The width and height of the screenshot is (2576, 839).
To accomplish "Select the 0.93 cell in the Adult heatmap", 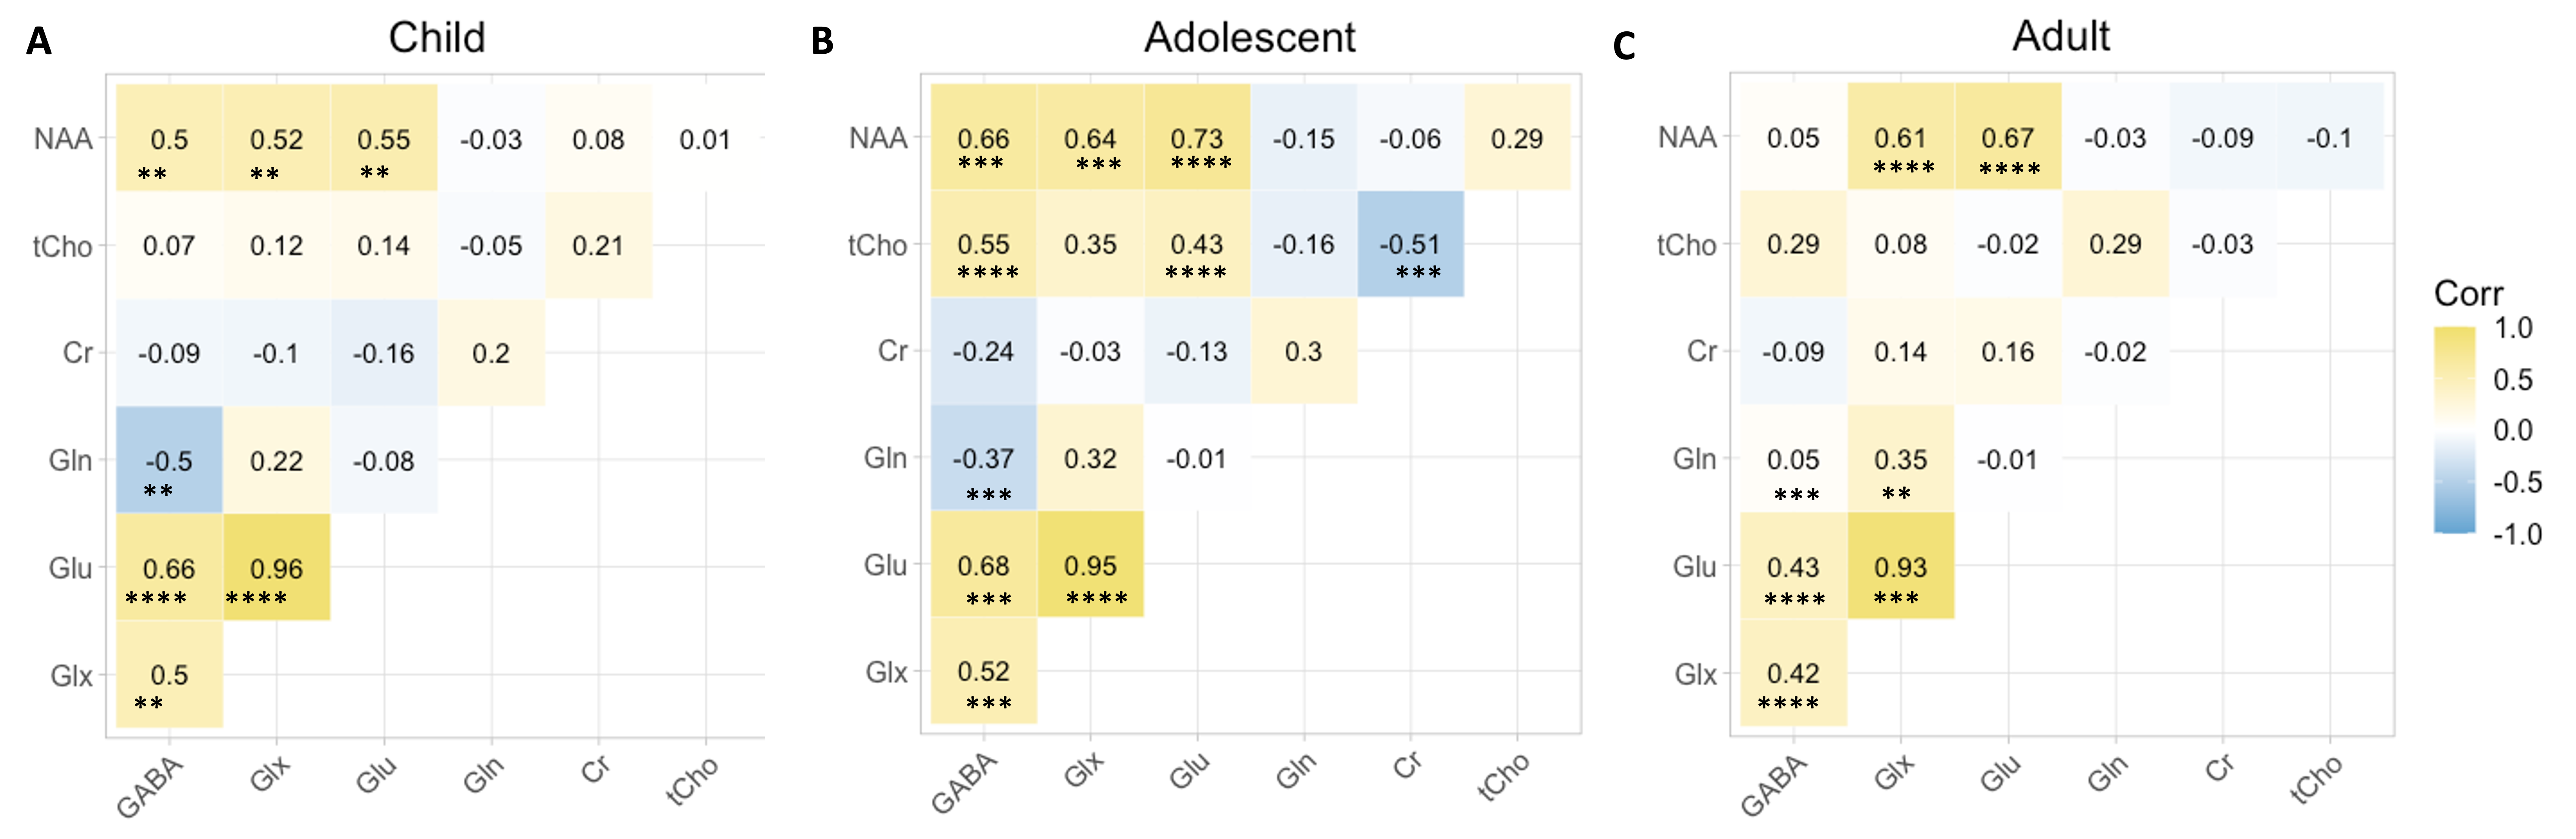I will click(x=1900, y=567).
